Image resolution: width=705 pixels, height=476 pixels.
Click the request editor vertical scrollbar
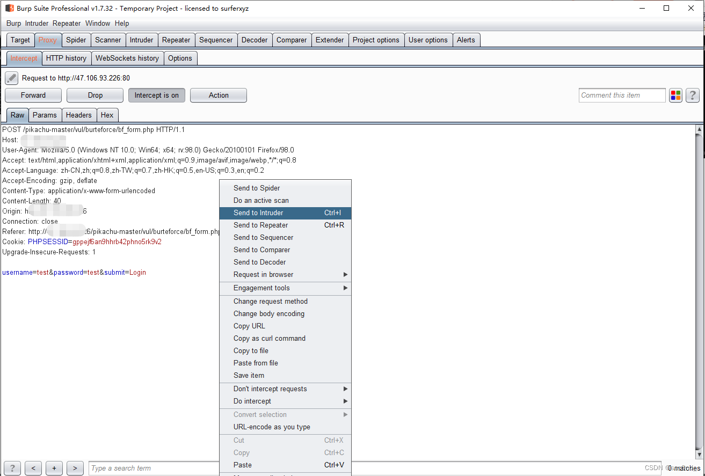click(699, 291)
